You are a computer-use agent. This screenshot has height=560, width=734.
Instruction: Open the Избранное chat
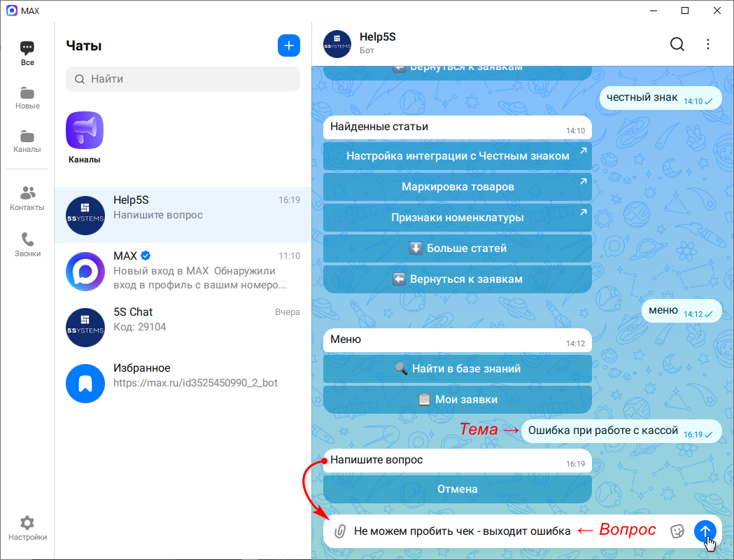(183, 383)
